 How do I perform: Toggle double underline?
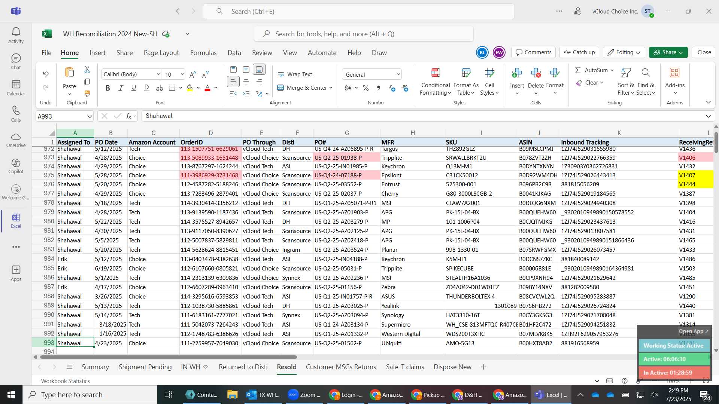[146, 88]
